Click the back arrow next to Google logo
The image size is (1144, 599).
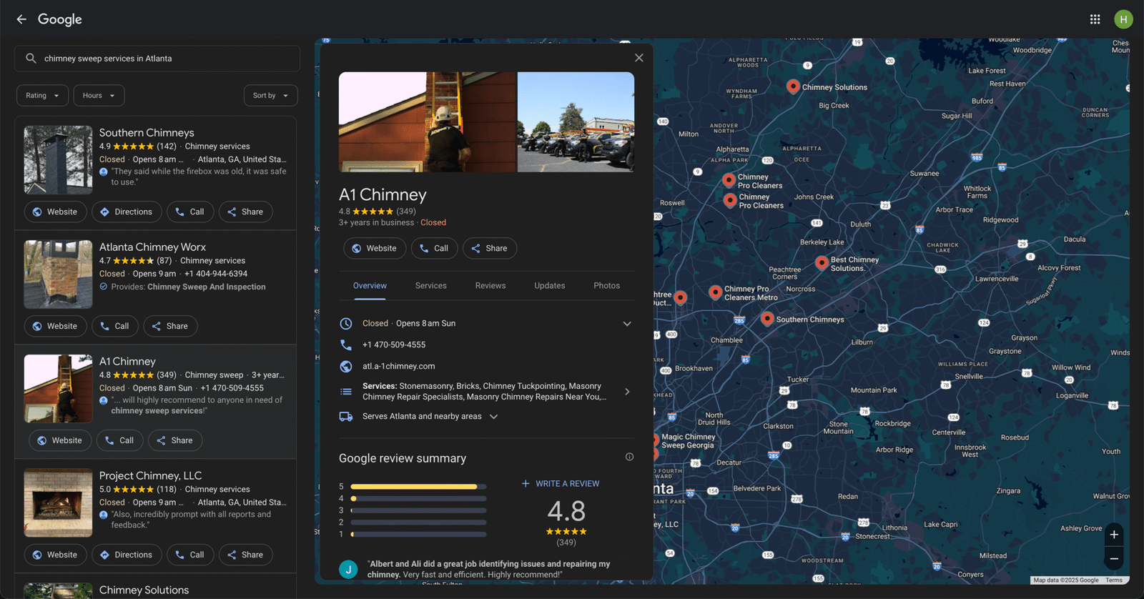pyautogui.click(x=21, y=19)
